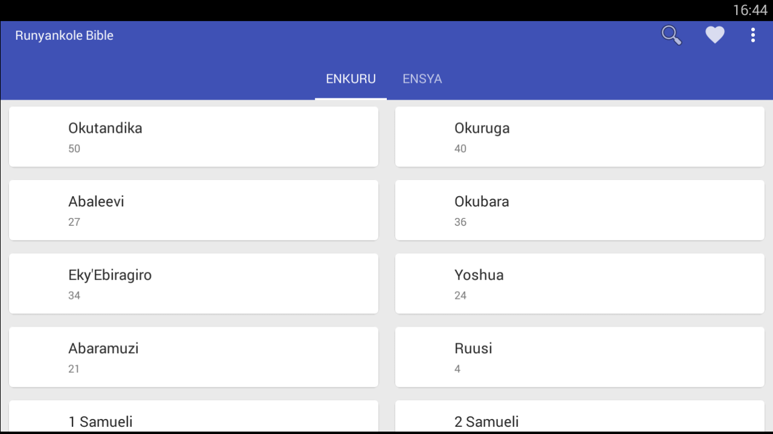
Task: Open Eky'Ebiragiro with 34 chapters
Action: [x=193, y=284]
